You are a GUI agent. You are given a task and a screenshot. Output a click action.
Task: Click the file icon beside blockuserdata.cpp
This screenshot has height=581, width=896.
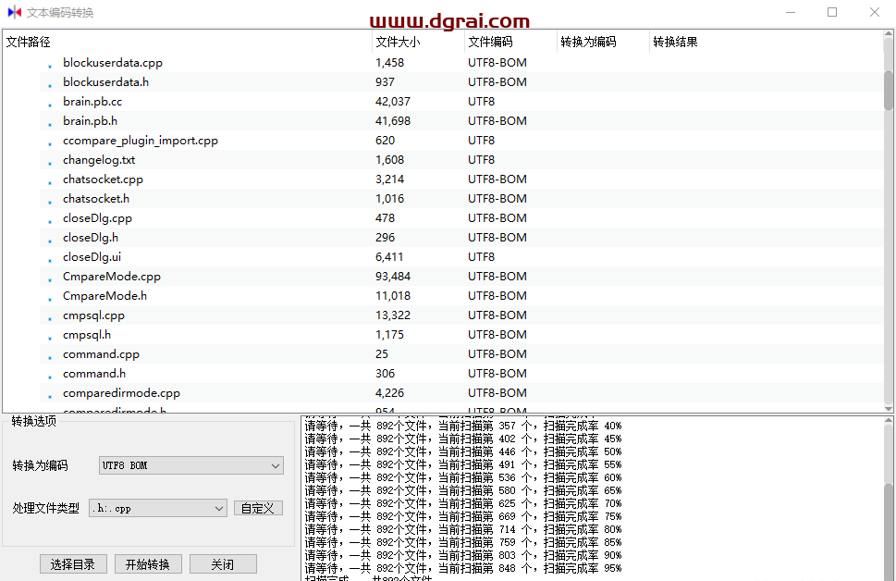coord(50,65)
